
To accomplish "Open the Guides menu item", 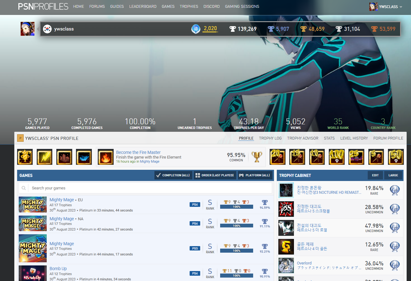I will point(117,7).
